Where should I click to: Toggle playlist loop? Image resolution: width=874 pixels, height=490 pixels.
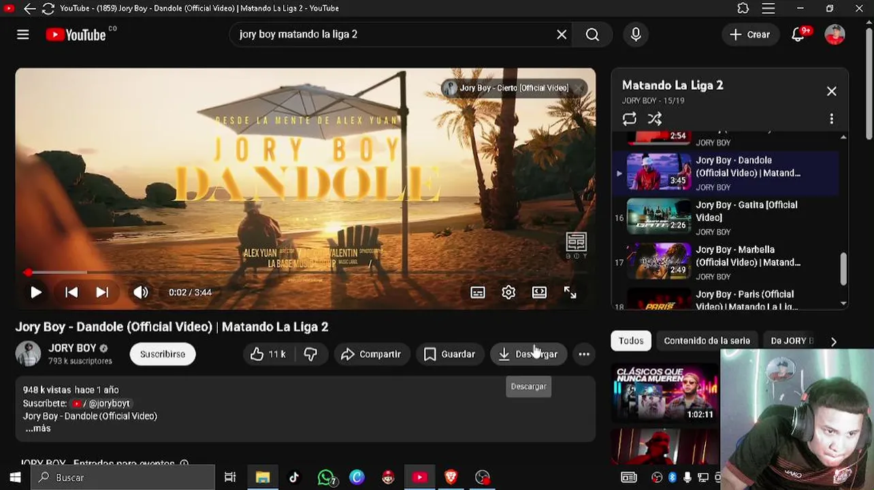tap(630, 119)
